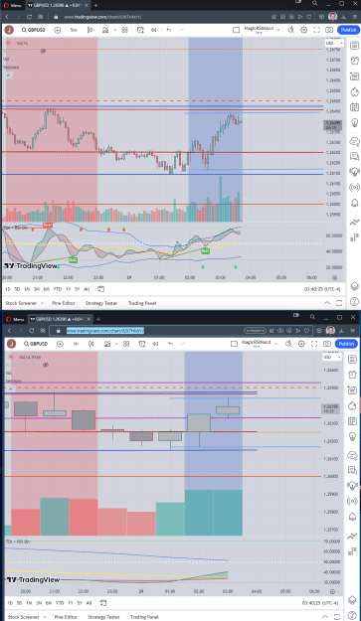The height and width of the screenshot is (621, 361).
Task: Open replay rewind icon in top window toolbar
Action: (154, 30)
